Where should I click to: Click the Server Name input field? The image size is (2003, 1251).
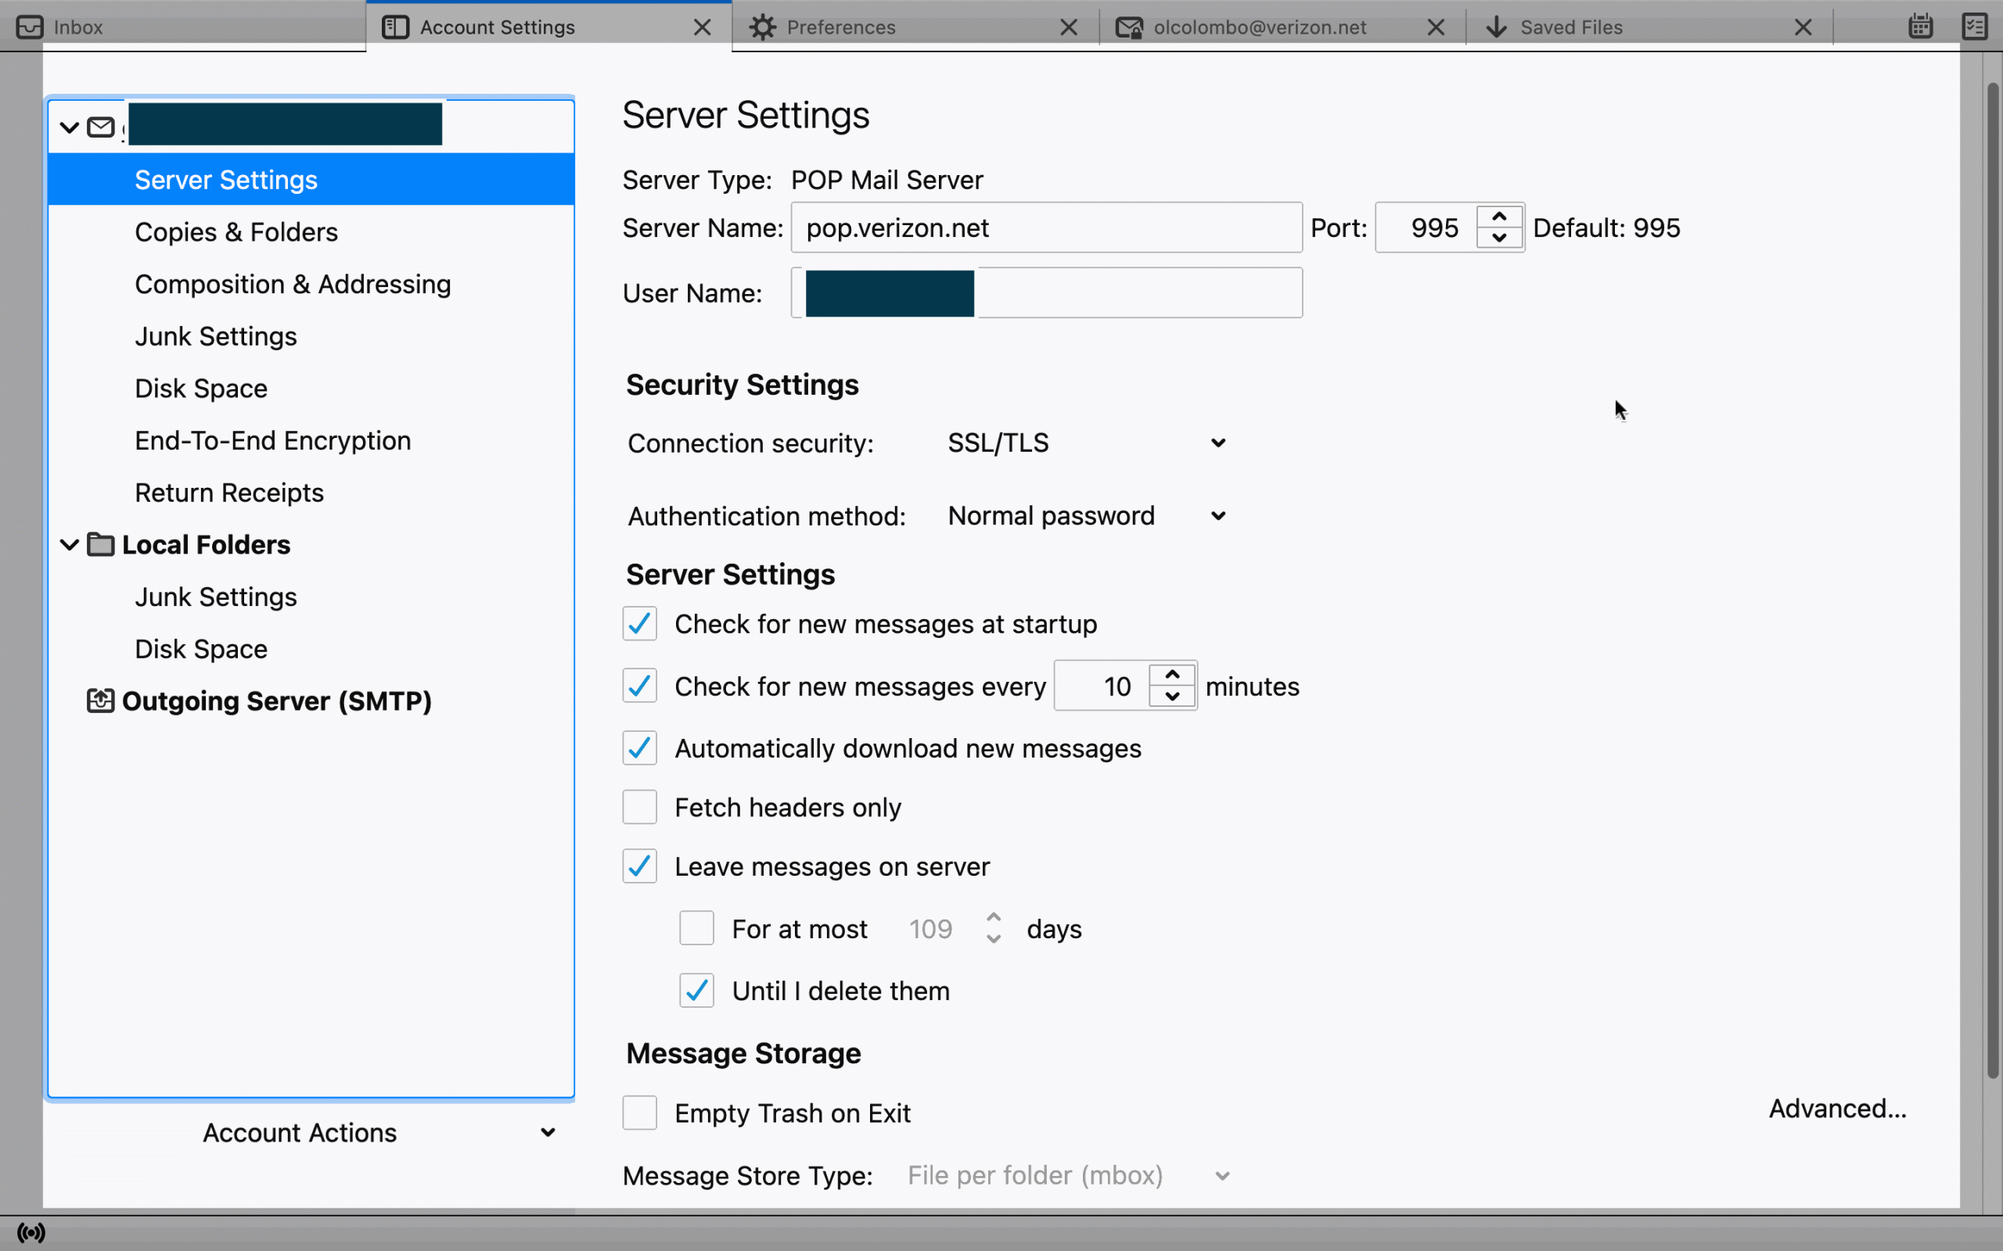(x=1045, y=228)
